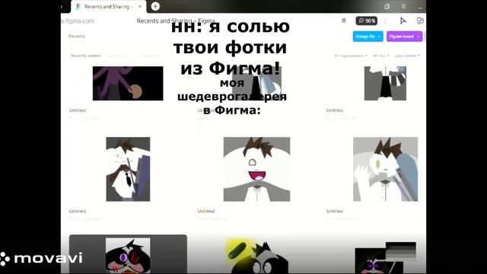Create a new Design file

click(365, 37)
